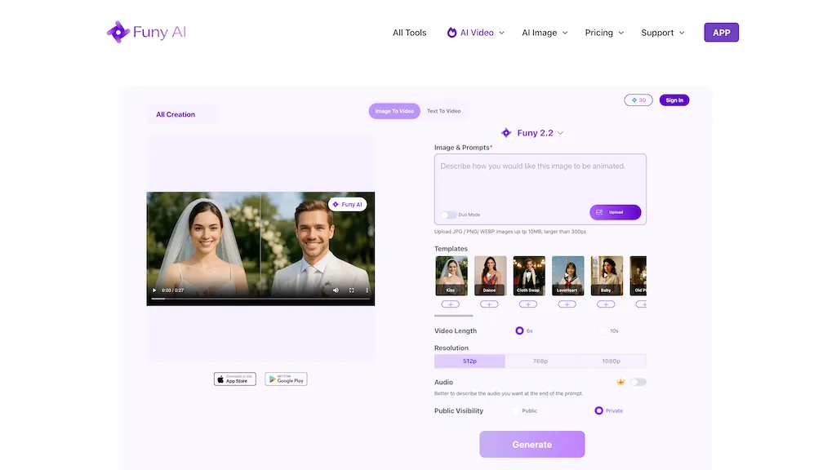Enter fullscreen on the demo video
Screen dimensions: 836x470
[x=351, y=290]
